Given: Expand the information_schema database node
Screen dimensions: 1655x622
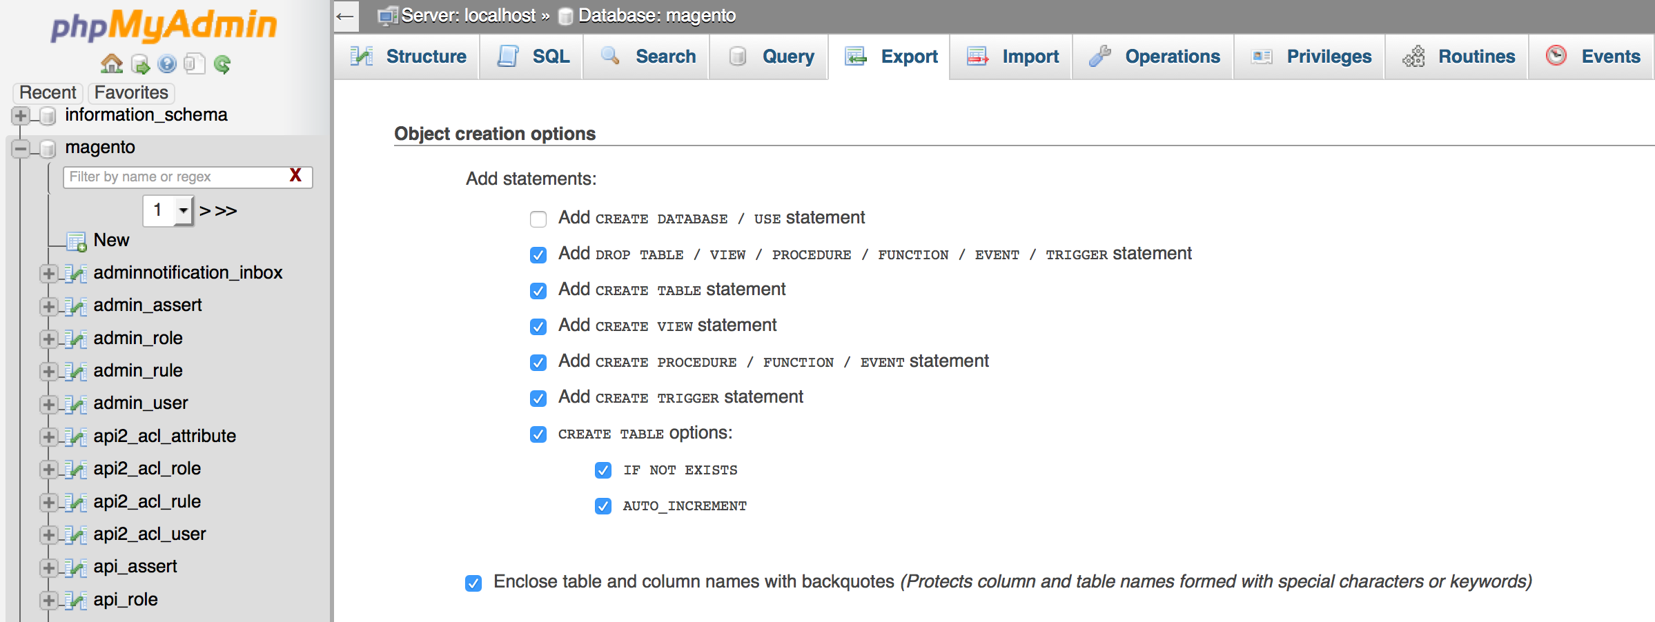Looking at the screenshot, I should point(21,116).
